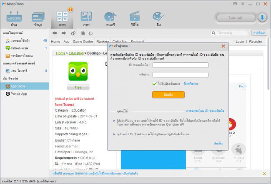Click the browser home house icon
Image resolution: width=271 pixels, height=184 pixels.
tap(83, 33)
